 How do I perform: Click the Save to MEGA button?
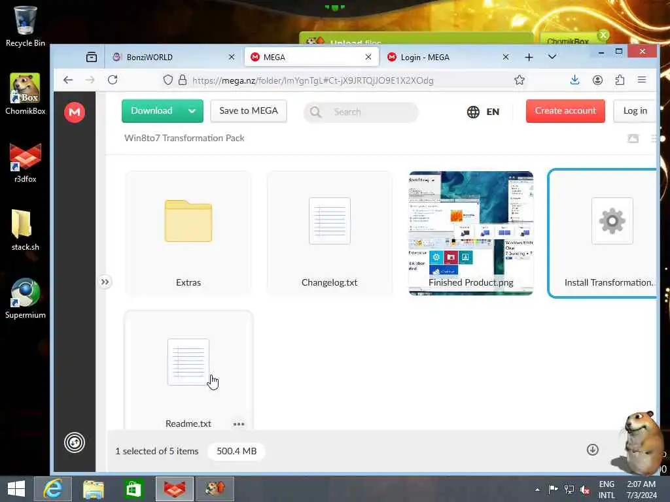[248, 111]
